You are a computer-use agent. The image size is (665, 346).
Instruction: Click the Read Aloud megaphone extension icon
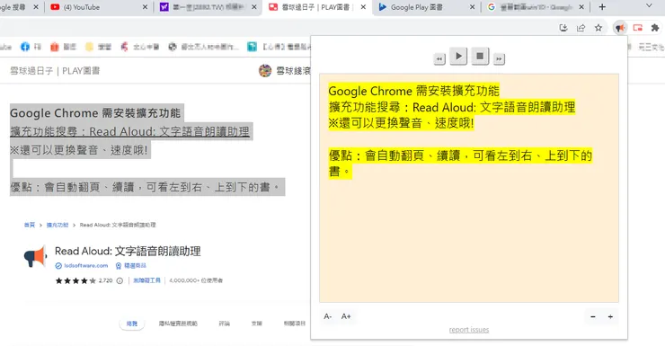(x=620, y=28)
